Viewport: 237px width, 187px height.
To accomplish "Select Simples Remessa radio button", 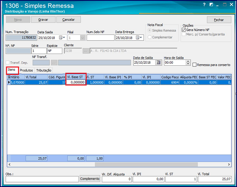I will (149, 31).
